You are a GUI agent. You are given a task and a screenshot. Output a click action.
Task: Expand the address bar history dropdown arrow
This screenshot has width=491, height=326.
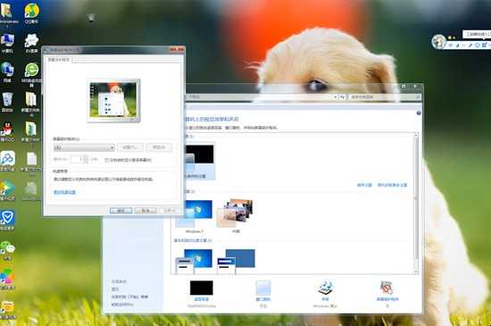pyautogui.click(x=335, y=97)
